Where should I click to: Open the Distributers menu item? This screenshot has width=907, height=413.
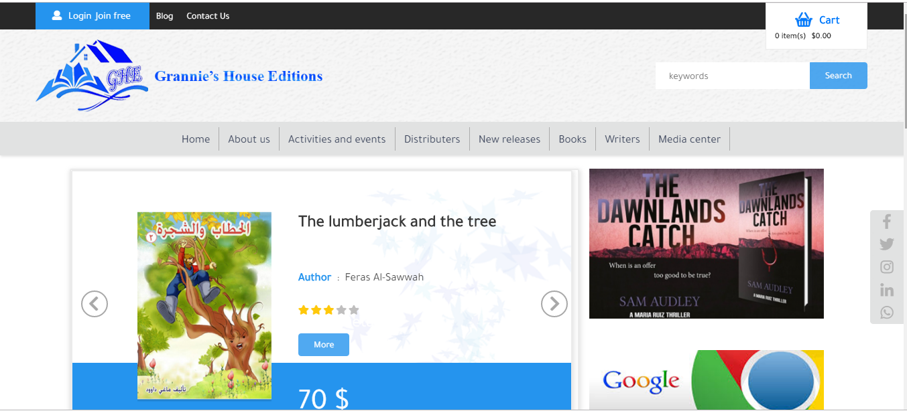pyautogui.click(x=432, y=139)
